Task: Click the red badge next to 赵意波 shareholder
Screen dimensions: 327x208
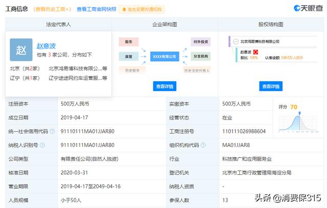Action: [x=255, y=52]
